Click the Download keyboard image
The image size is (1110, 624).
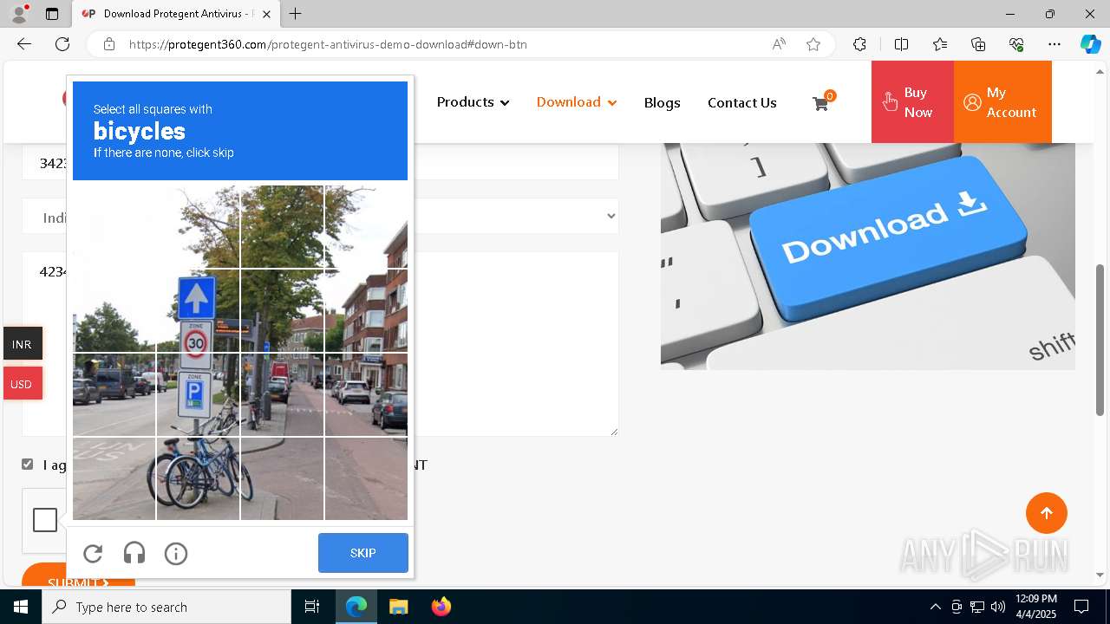[x=868, y=257]
